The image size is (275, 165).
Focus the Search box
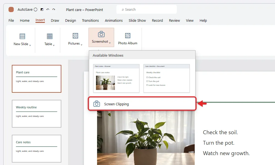pos(147,9)
